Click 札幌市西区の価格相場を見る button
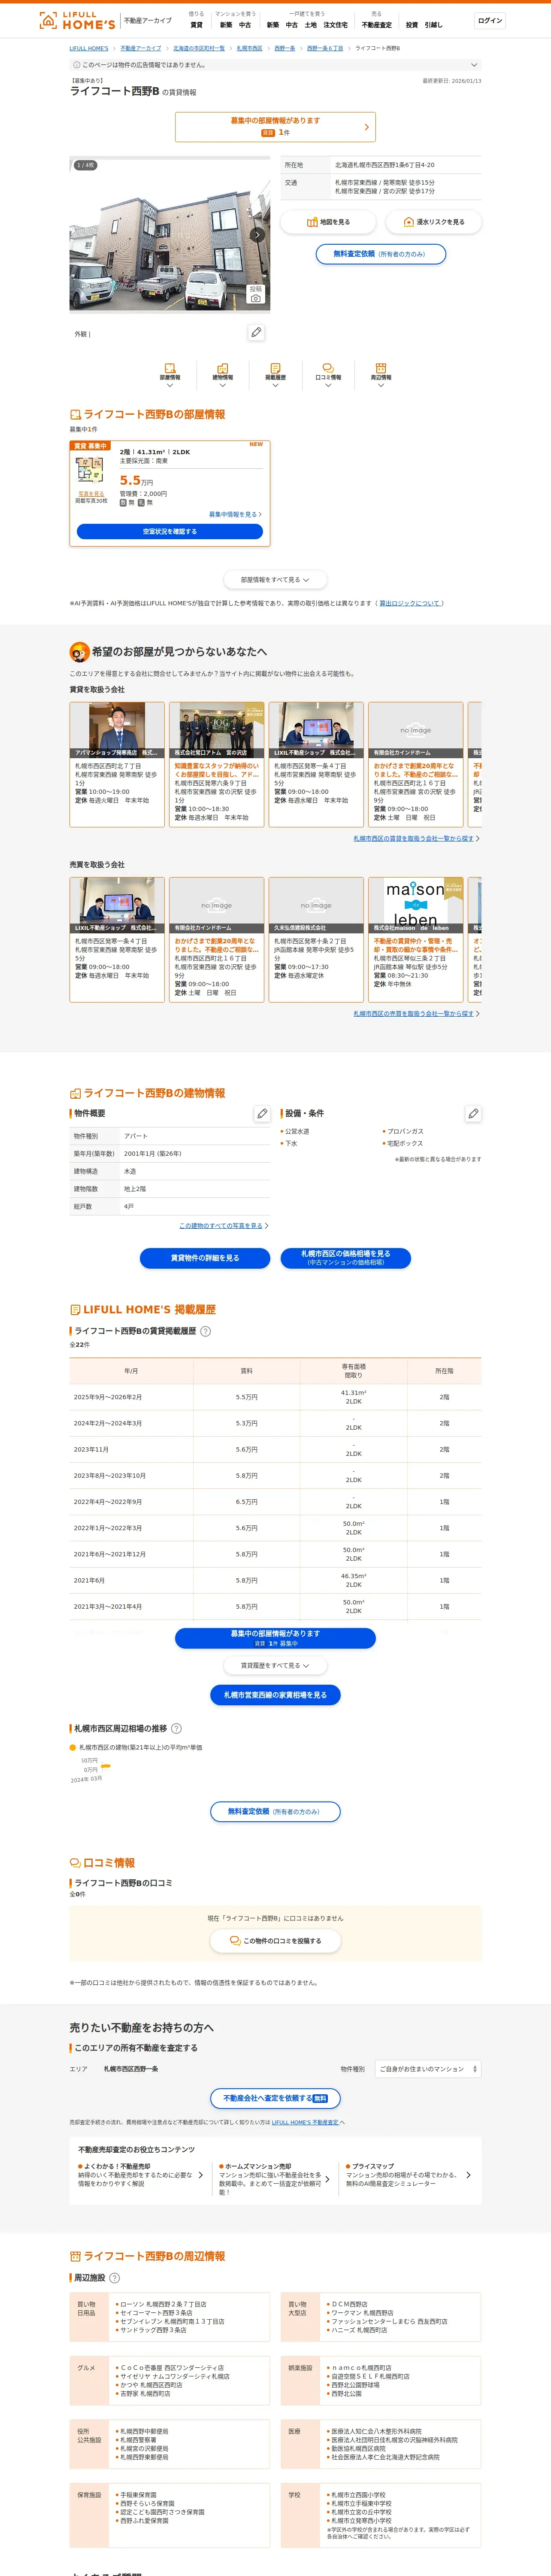 click(346, 1258)
